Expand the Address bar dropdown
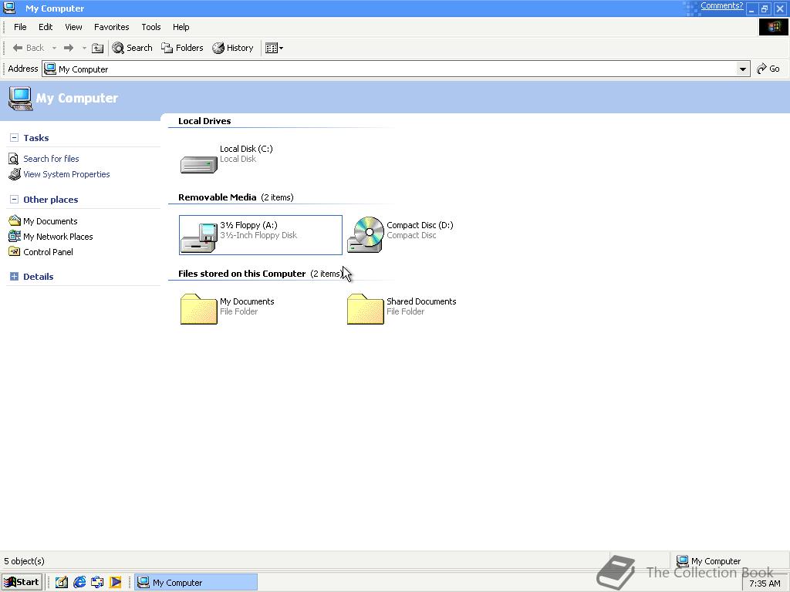Image resolution: width=790 pixels, height=592 pixels. [x=743, y=69]
